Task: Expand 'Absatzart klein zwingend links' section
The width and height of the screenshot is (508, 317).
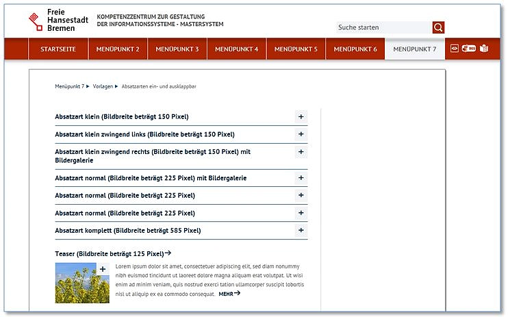Action: [x=301, y=134]
